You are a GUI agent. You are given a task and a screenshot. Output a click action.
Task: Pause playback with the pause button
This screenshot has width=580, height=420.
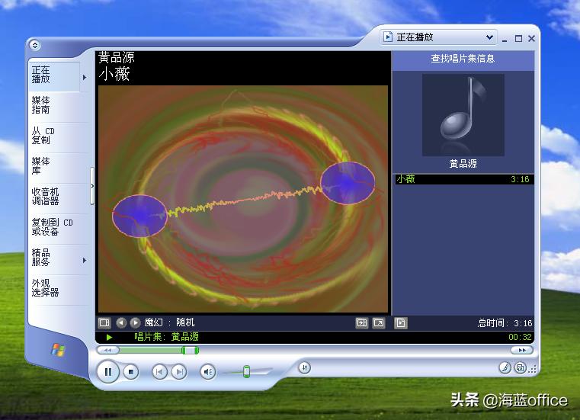(x=108, y=371)
